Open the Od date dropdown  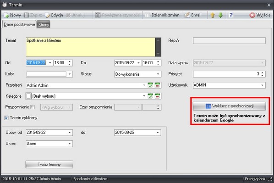pos(50,63)
